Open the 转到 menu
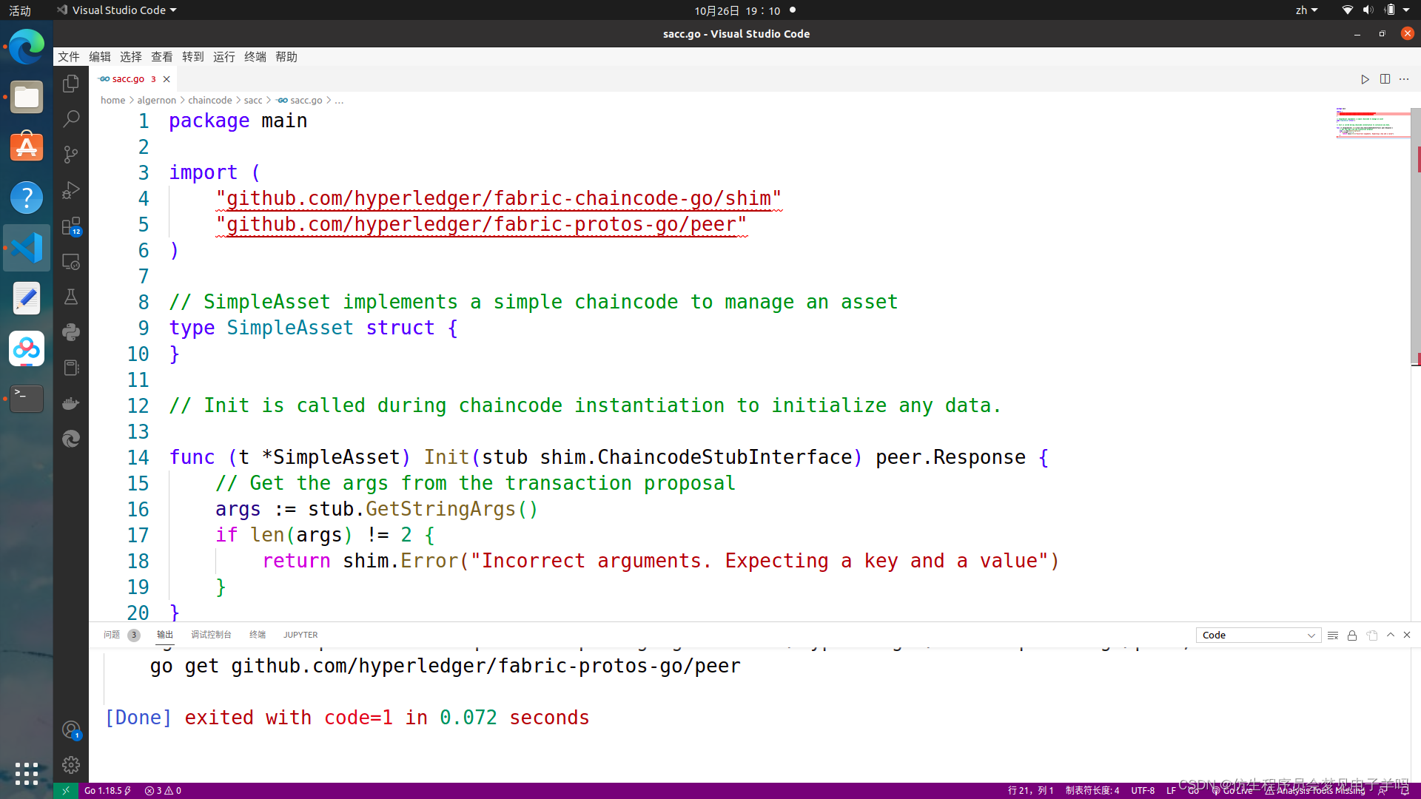The width and height of the screenshot is (1421, 799). pos(193,57)
